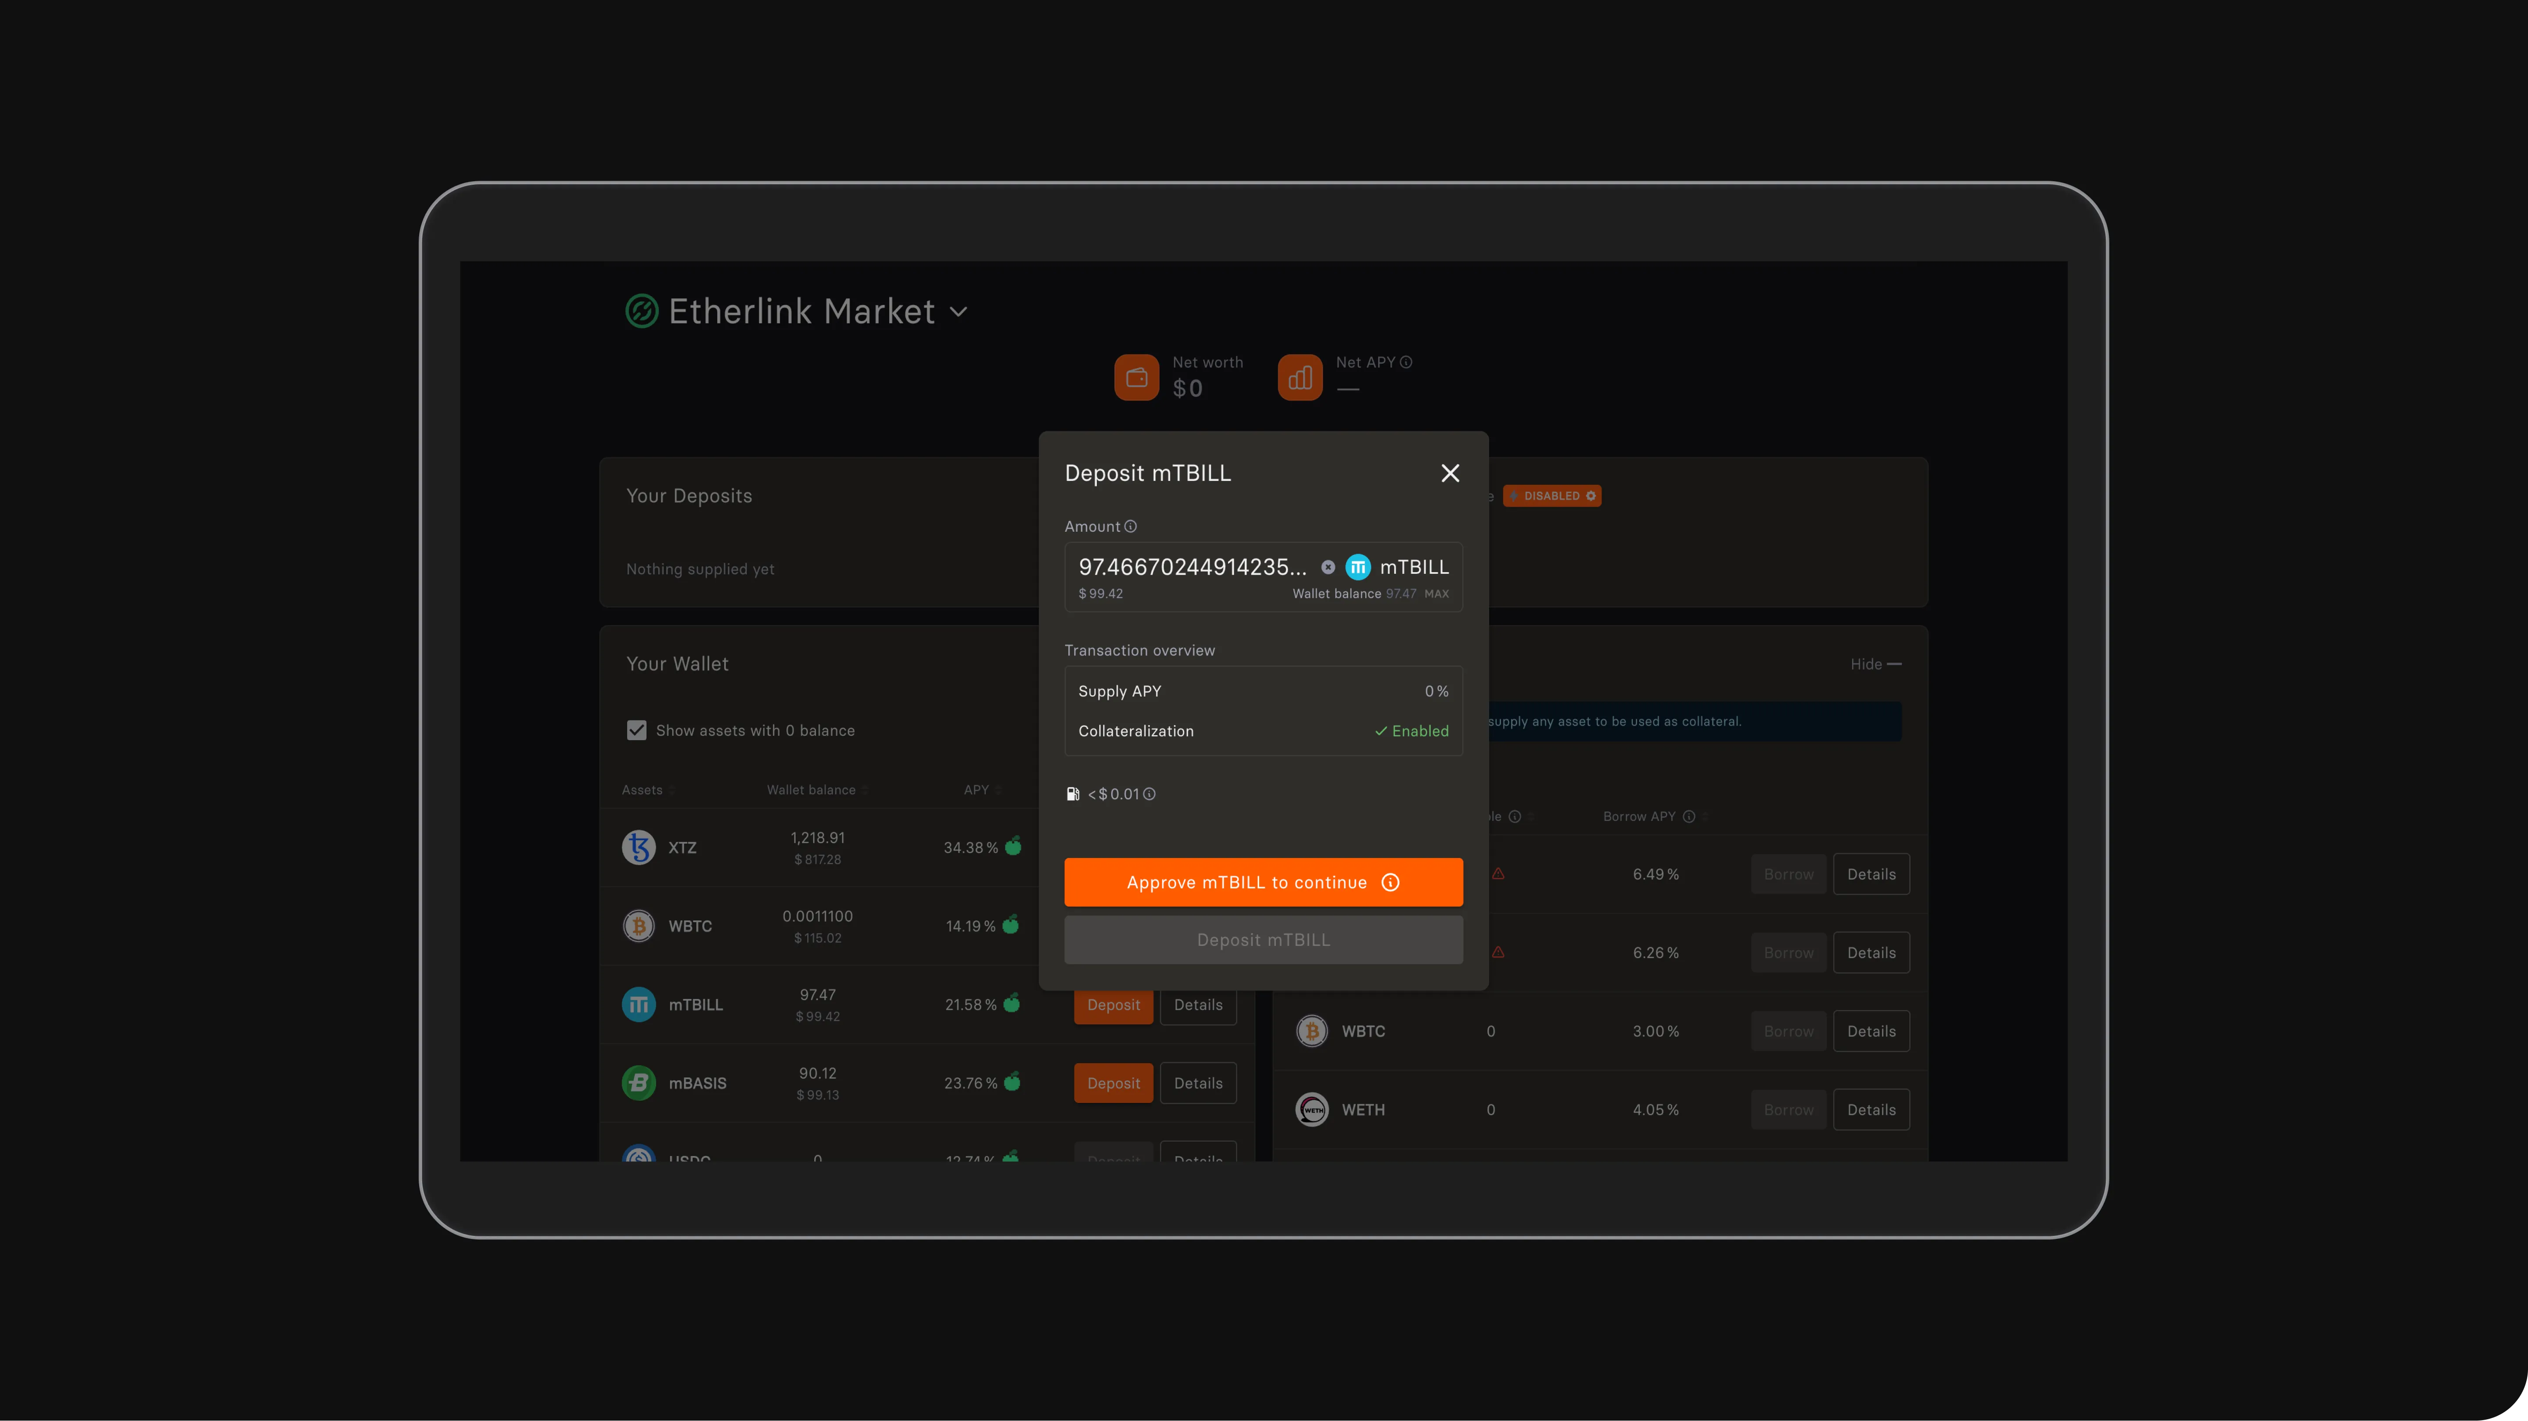The image size is (2528, 1421).
Task: Close the Deposit mTBILL dialog
Action: coord(1450,474)
